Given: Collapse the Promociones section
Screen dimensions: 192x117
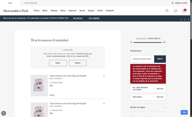Looking at the screenshot, I should click(x=165, y=51).
